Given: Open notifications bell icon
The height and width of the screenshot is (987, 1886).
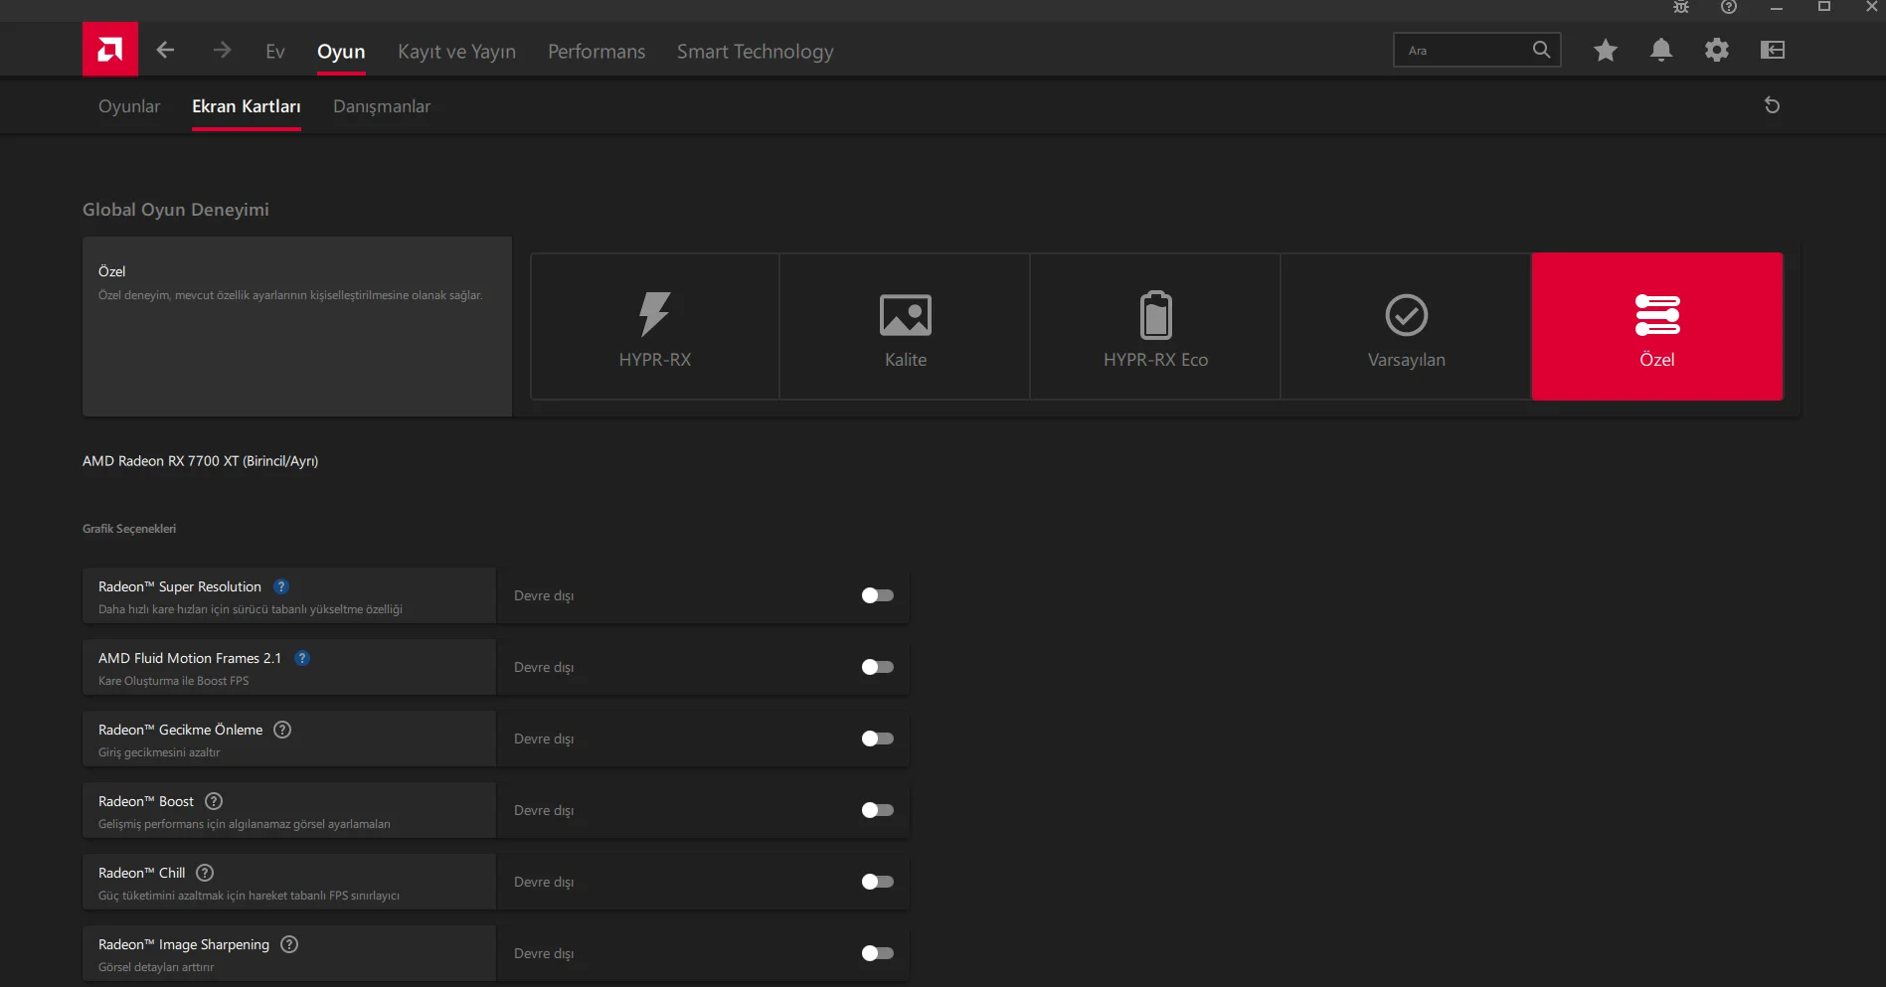Looking at the screenshot, I should [1660, 50].
